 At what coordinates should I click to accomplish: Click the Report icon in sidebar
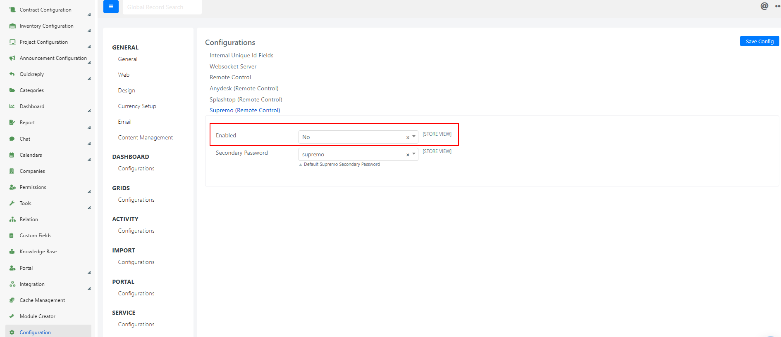12,122
